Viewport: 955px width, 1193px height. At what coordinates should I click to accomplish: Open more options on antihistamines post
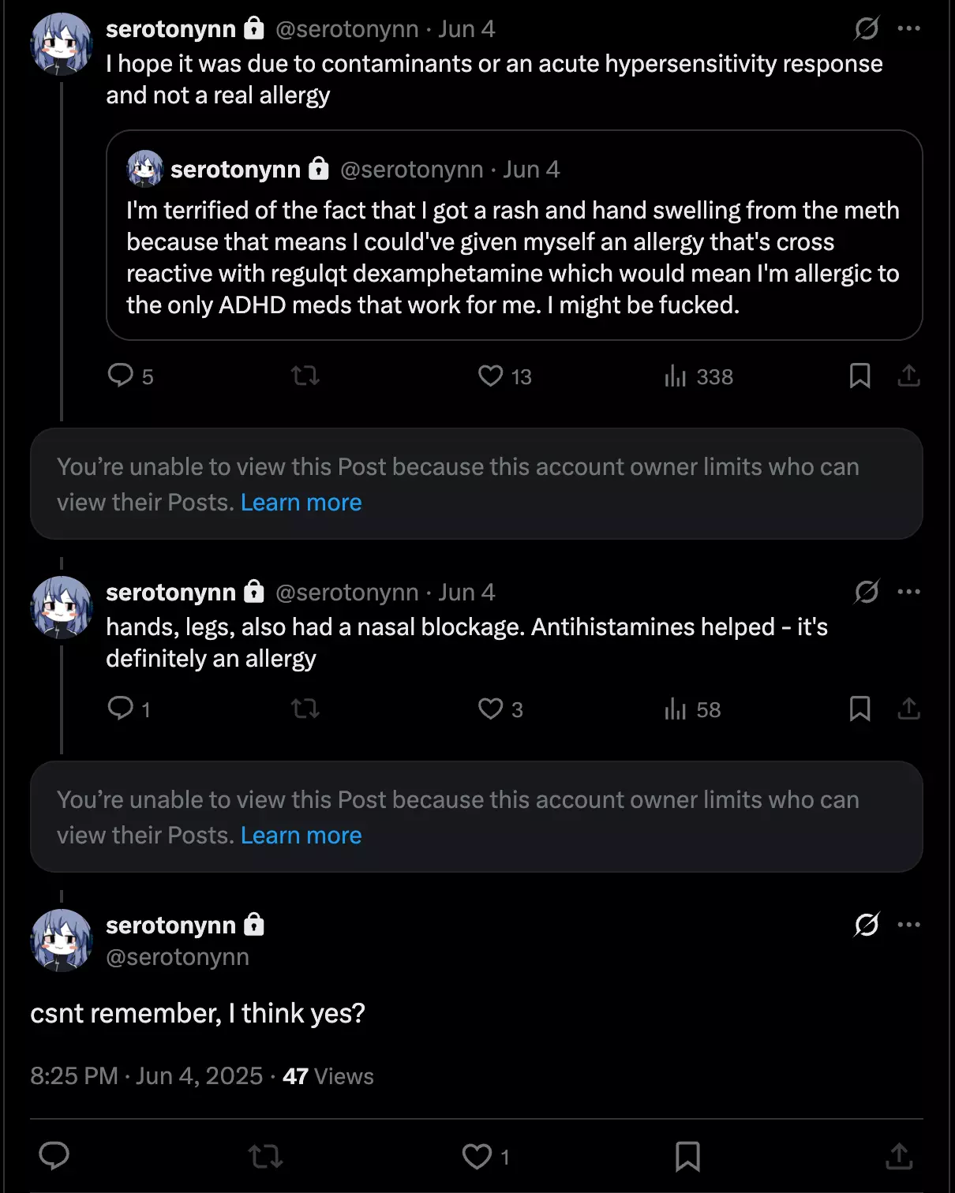[x=908, y=592]
